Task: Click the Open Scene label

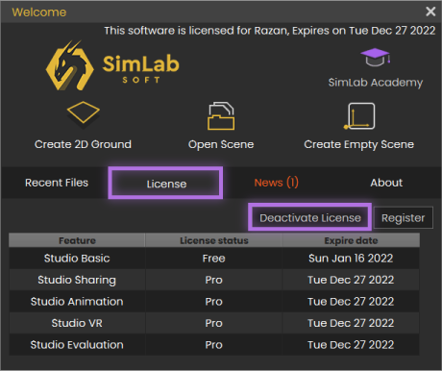Action: point(221,144)
